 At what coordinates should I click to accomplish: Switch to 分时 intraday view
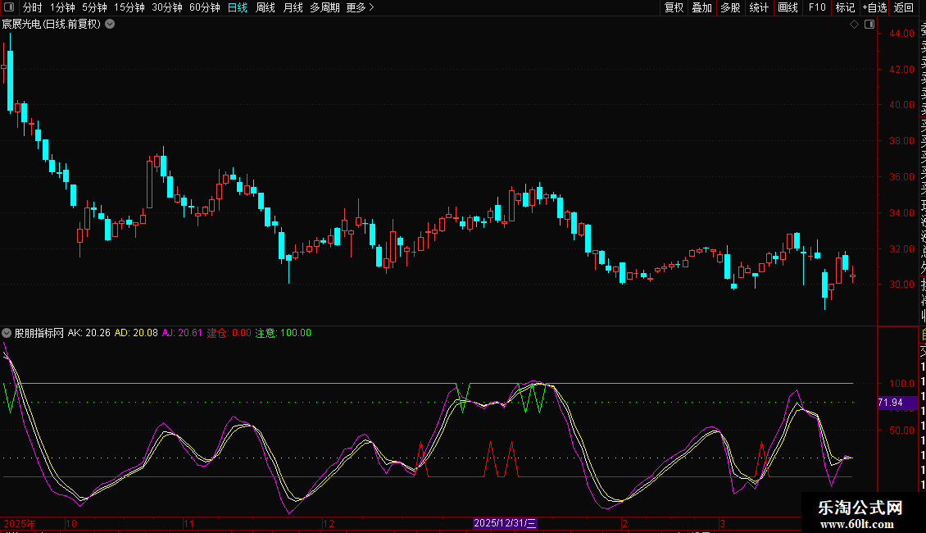[33, 7]
